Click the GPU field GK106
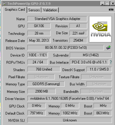Viewport: 115px width, 125px height. pyautogui.click(x=39, y=26)
